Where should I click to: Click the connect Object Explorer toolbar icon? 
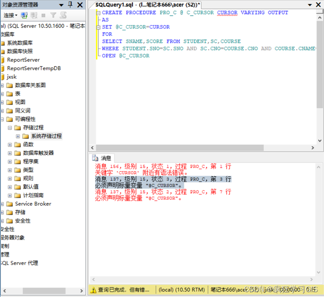coord(24,15)
